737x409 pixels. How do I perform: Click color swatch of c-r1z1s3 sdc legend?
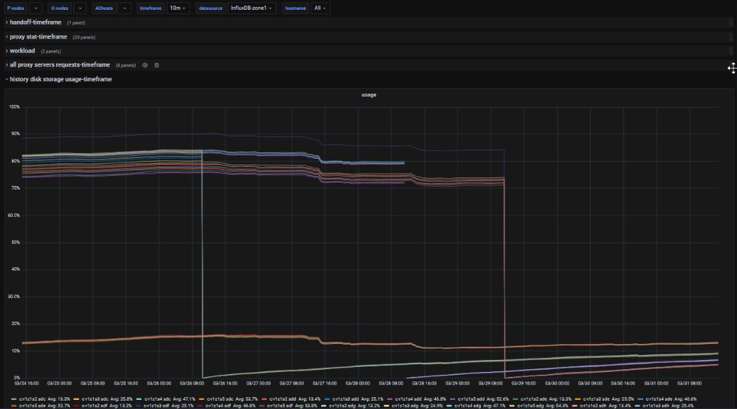point(76,398)
